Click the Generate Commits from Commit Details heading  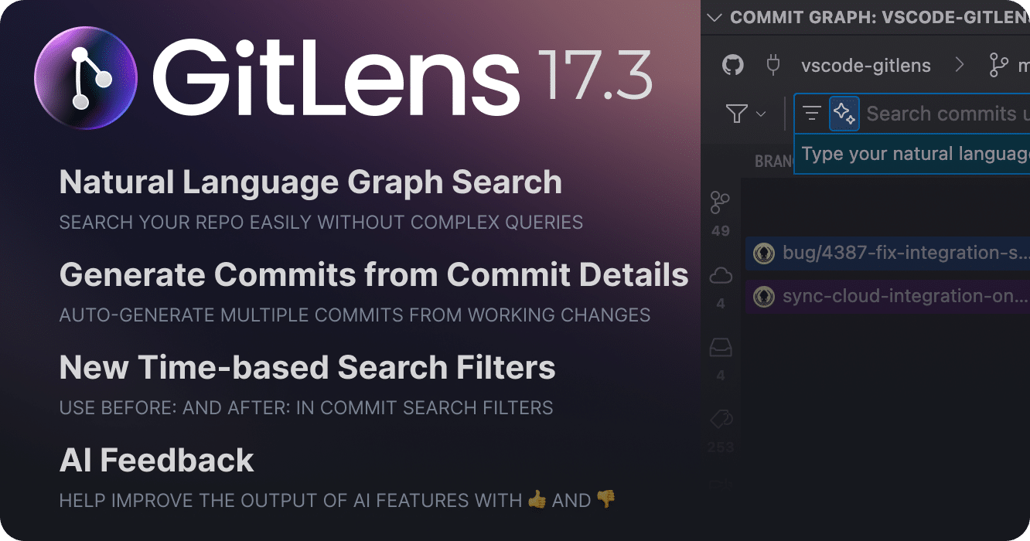[373, 274]
